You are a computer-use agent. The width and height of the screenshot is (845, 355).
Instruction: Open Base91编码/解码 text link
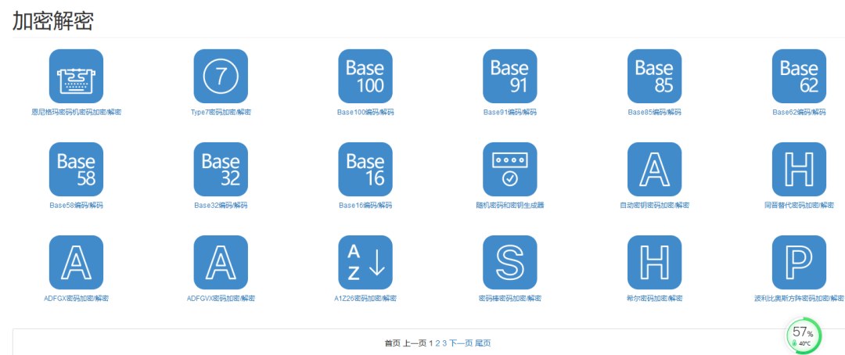click(x=510, y=112)
